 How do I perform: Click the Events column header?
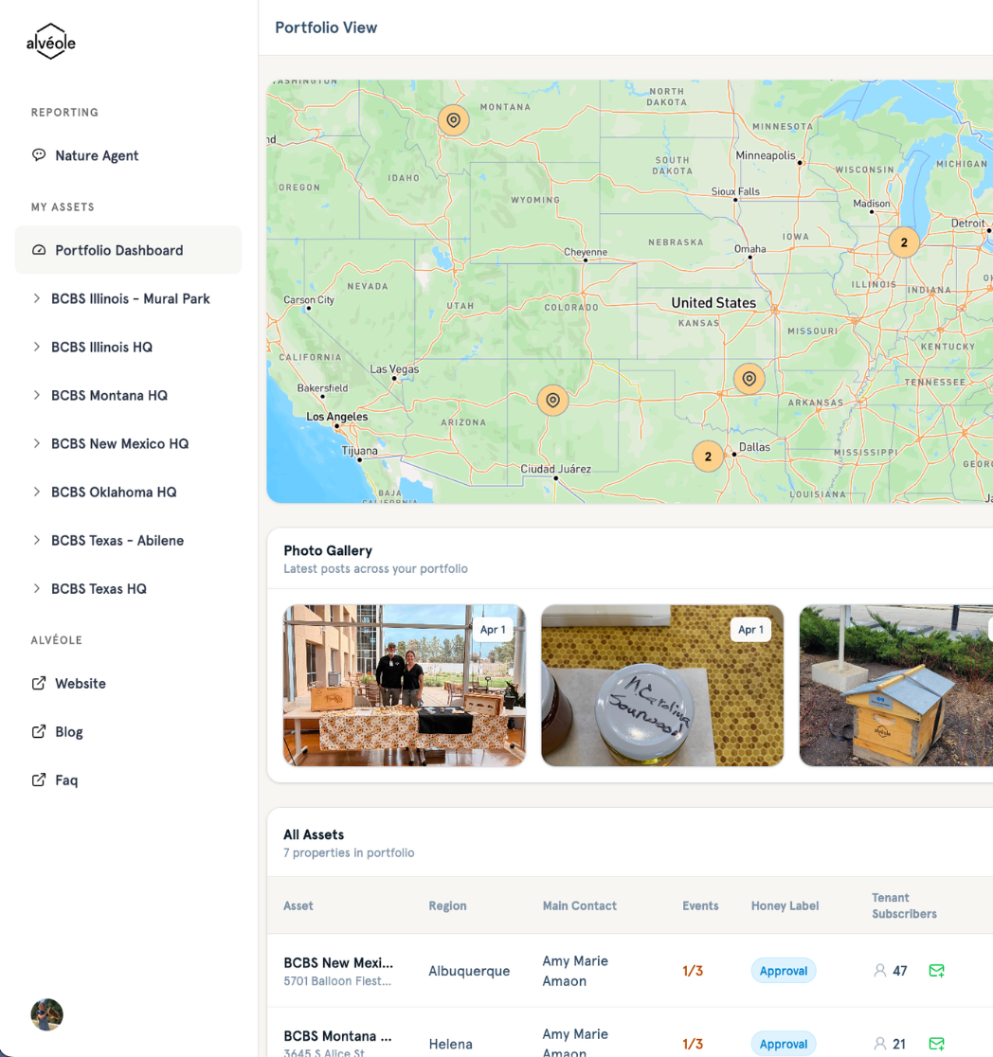click(x=700, y=906)
